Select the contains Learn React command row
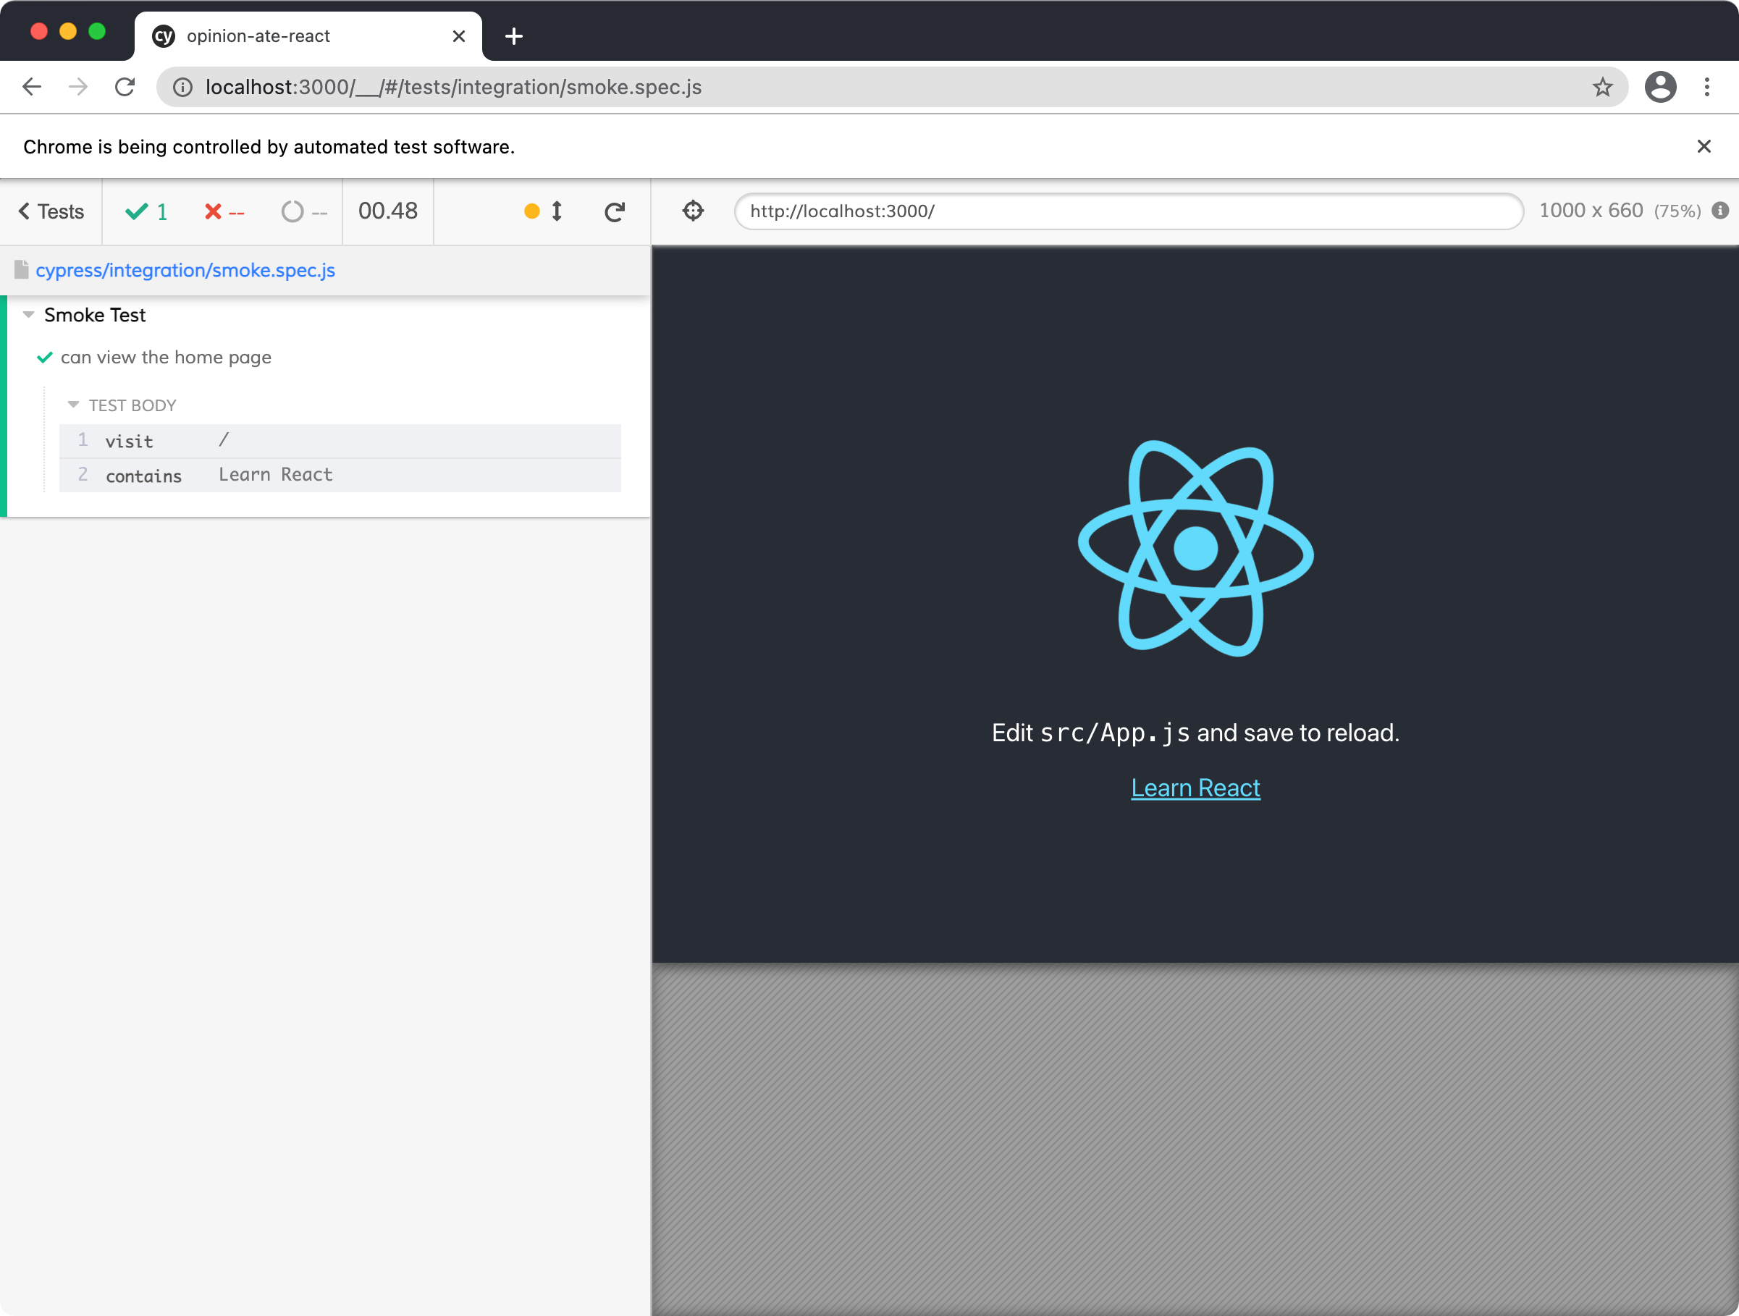Image resolution: width=1739 pixels, height=1316 pixels. (x=340, y=476)
